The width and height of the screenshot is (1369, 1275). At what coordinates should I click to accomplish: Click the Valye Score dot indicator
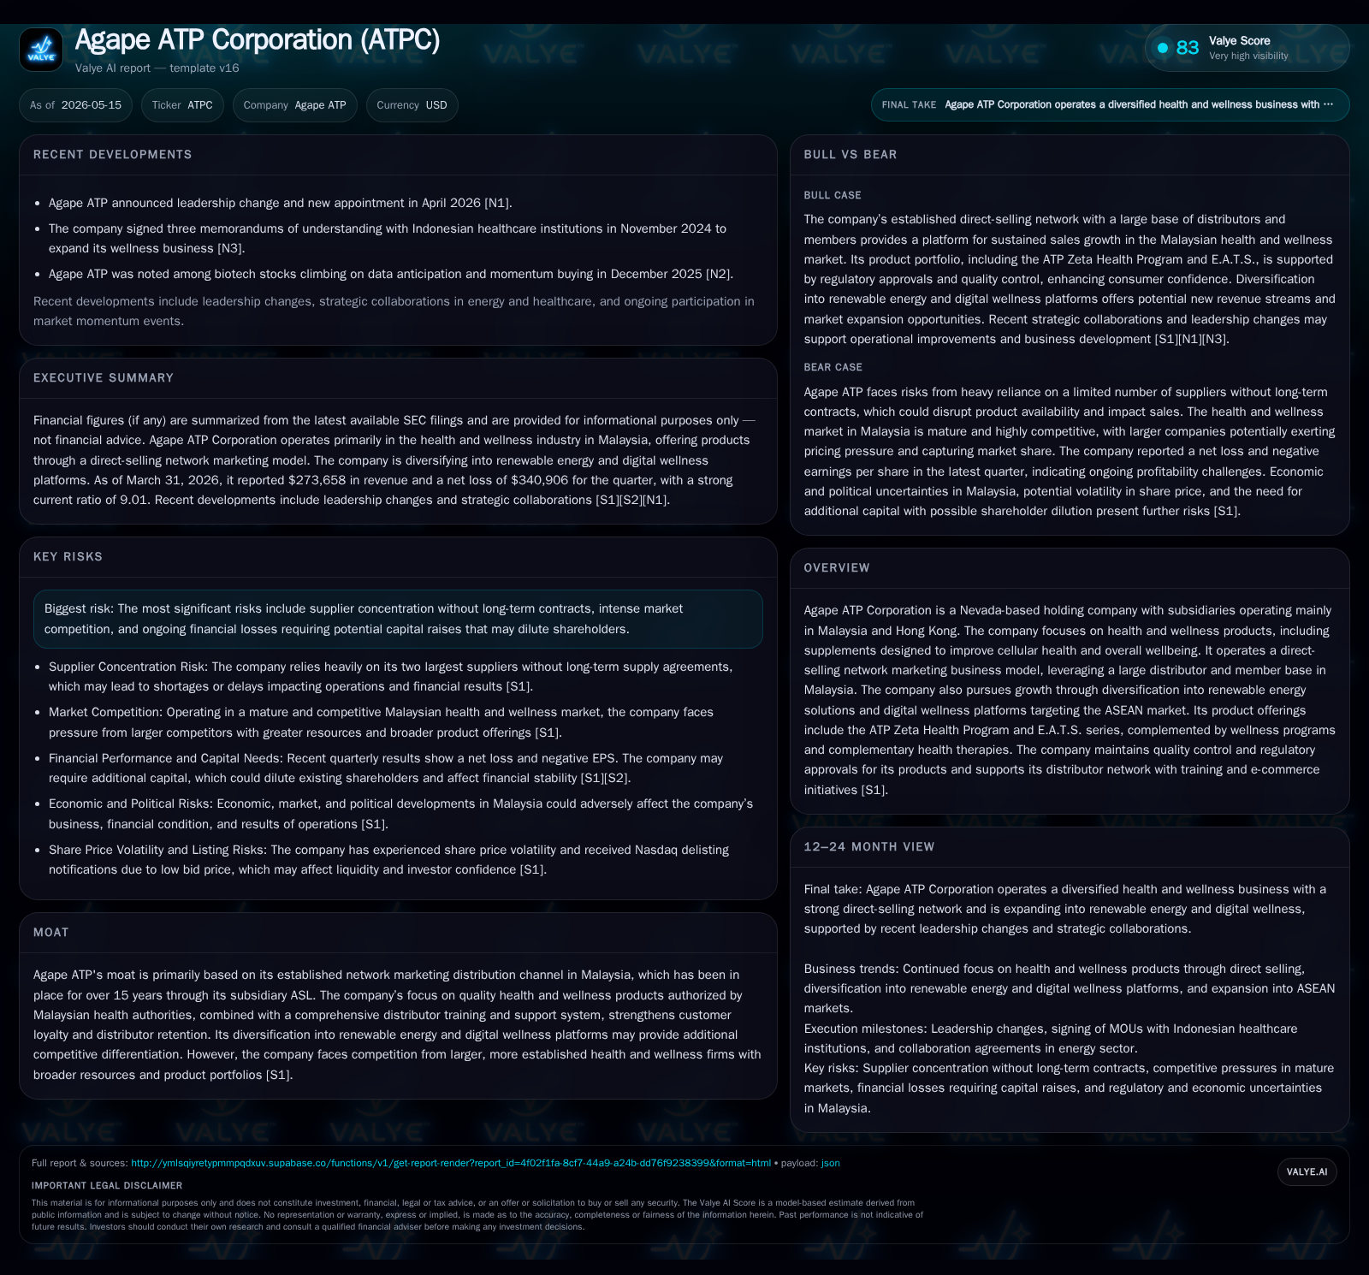coord(1163,48)
